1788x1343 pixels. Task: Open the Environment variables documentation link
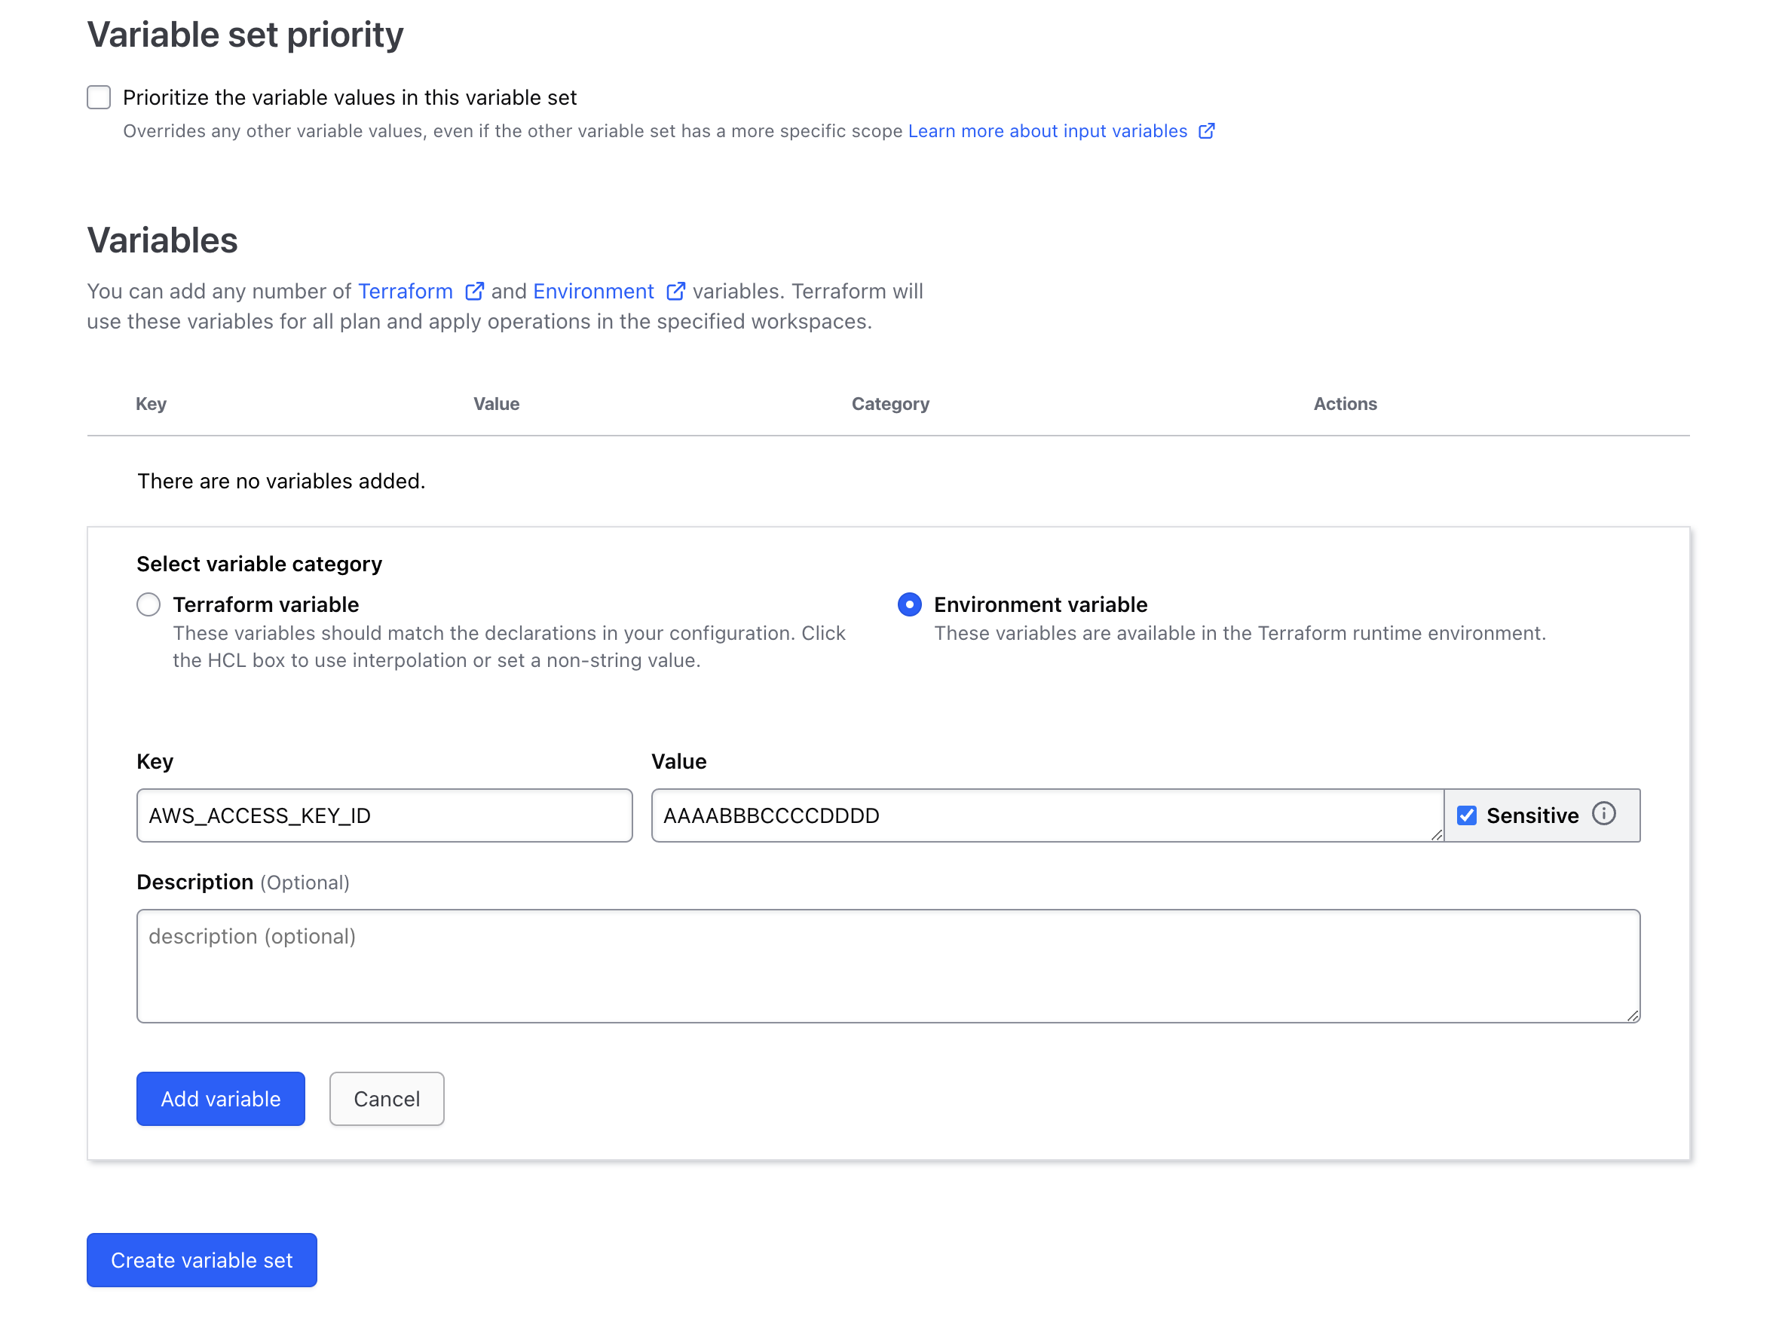(x=593, y=291)
